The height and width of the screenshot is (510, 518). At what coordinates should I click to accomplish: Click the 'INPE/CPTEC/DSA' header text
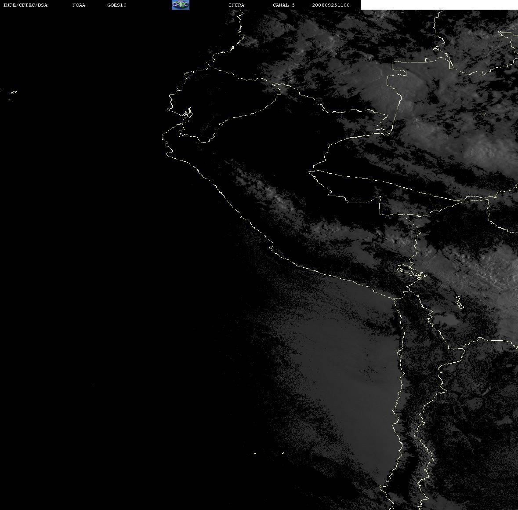(x=25, y=5)
